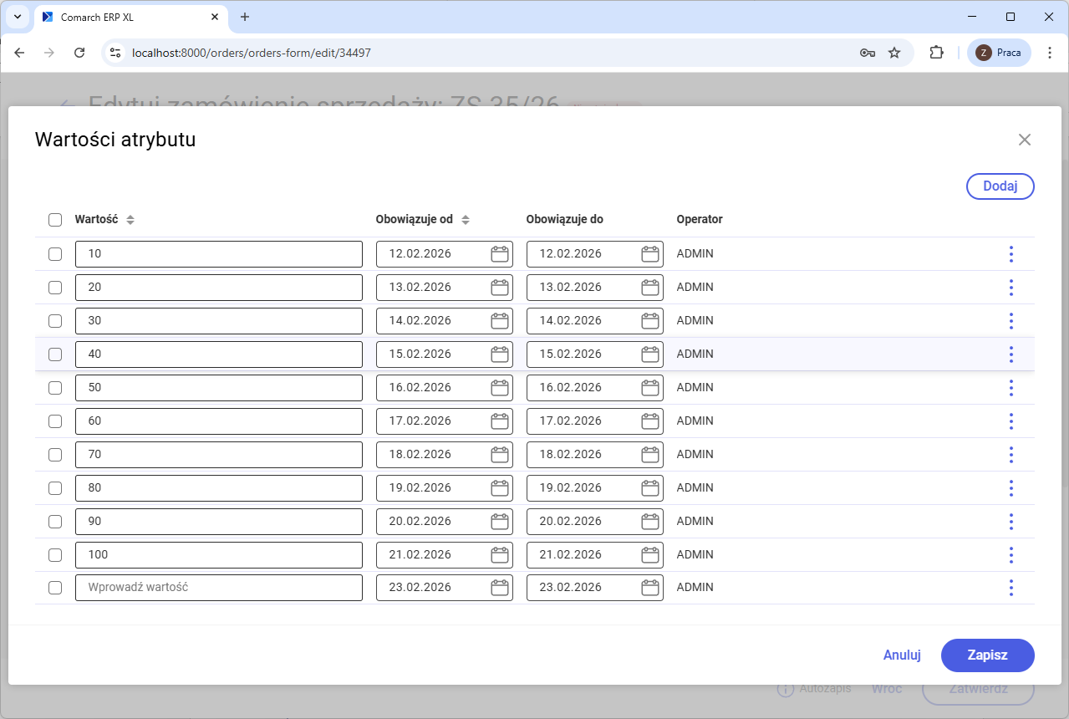Open three-dot menu for value 100 row
This screenshot has height=719, width=1069.
[1010, 555]
